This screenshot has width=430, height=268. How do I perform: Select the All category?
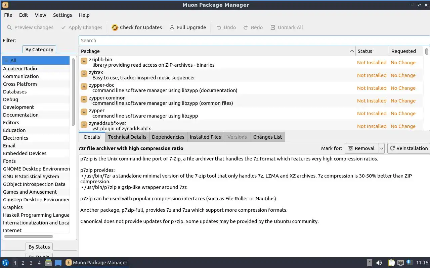(x=36, y=61)
